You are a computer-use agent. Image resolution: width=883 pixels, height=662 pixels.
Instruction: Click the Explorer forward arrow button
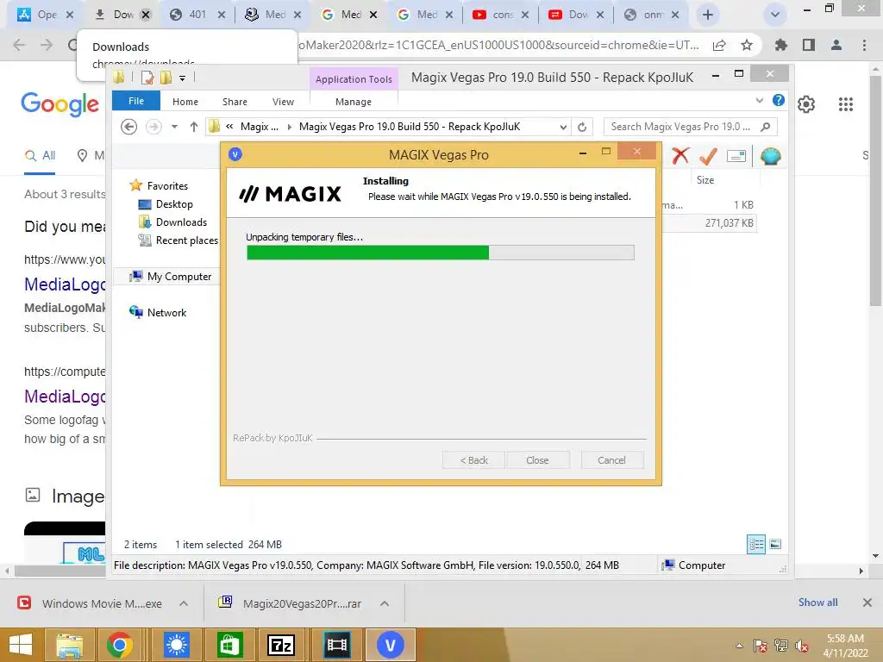tap(153, 127)
